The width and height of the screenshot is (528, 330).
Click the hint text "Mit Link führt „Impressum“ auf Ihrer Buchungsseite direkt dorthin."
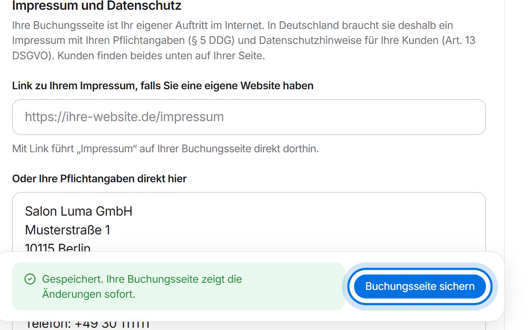[165, 149]
